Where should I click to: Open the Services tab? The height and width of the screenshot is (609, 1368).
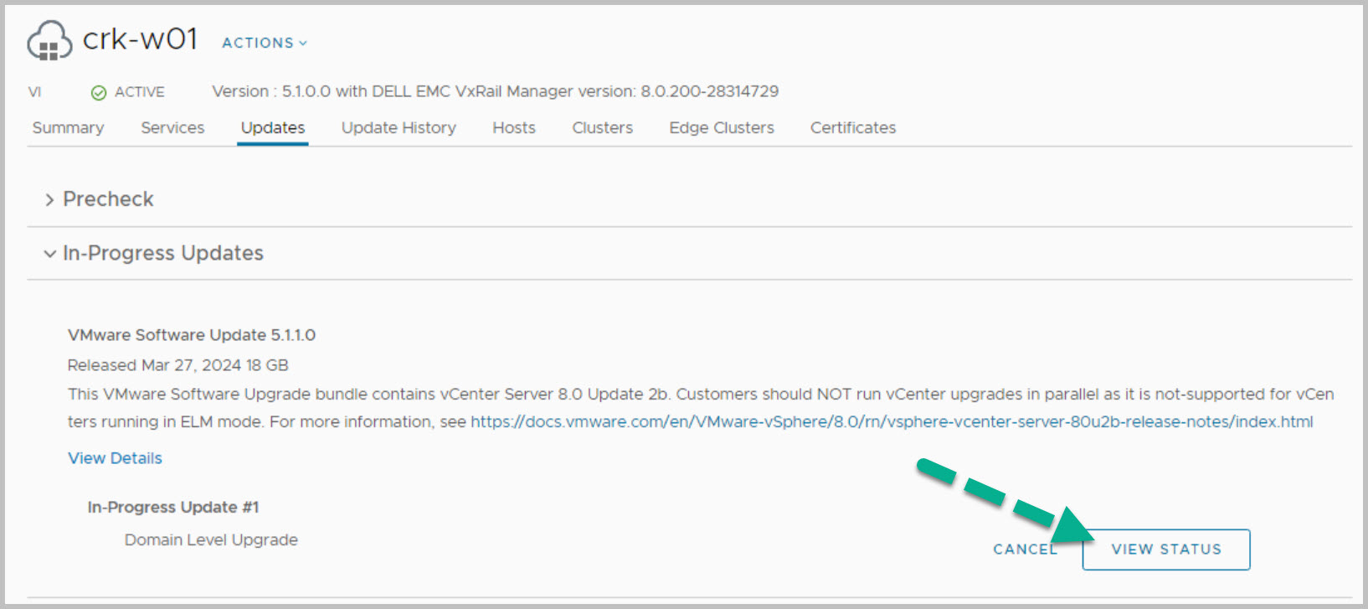172,127
